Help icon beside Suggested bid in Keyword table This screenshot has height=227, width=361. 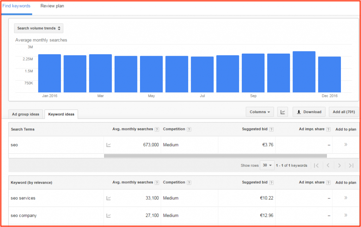click(x=271, y=183)
